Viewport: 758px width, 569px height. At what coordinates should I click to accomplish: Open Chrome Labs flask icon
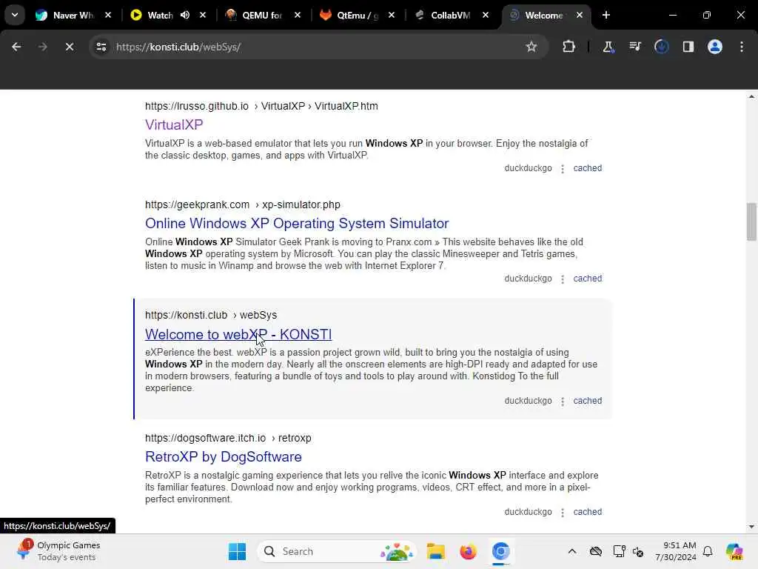(x=608, y=47)
